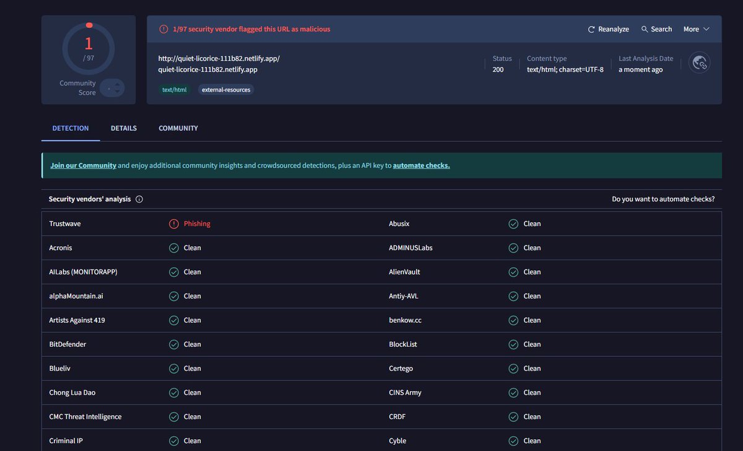743x451 pixels.
Task: Switch to the DETECTION tab
Action: [x=71, y=128]
